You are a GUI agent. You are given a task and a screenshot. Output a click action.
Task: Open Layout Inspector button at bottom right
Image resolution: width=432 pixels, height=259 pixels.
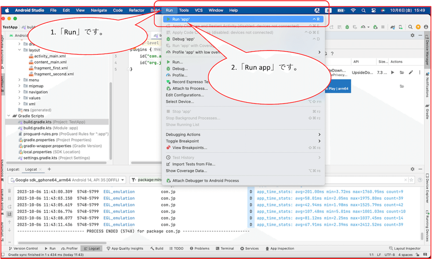pyautogui.click(x=405, y=249)
